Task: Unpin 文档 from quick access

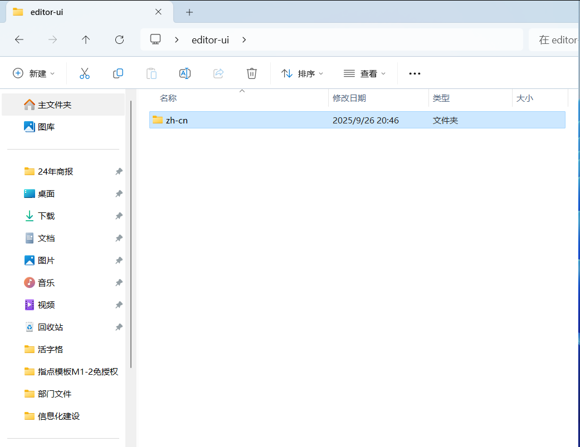Action: pos(118,238)
